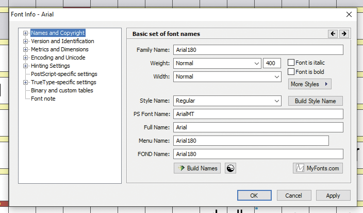This screenshot has width=363, height=213.
Task: Click the Apply button
Action: [x=333, y=196]
